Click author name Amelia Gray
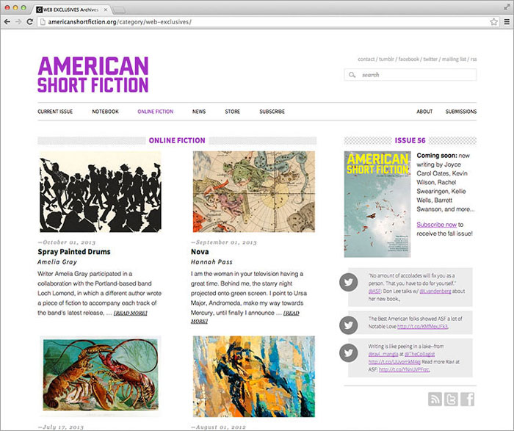 coord(57,262)
